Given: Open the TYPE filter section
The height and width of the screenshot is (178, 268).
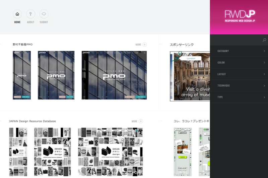Looking at the screenshot, I should (241, 97).
